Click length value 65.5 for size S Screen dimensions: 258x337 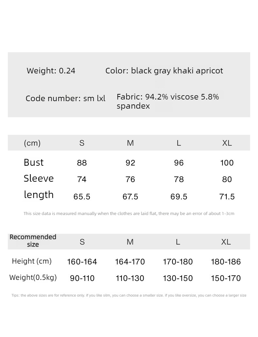click(82, 197)
